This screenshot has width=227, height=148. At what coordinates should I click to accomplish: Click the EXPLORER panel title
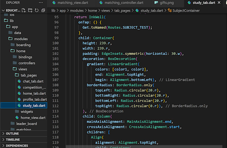tap(13, 3)
